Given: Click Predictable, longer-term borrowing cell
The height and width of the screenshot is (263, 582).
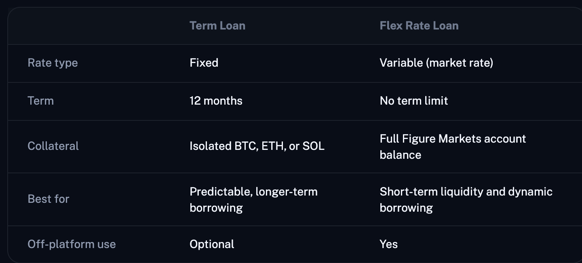Looking at the screenshot, I should point(253,200).
